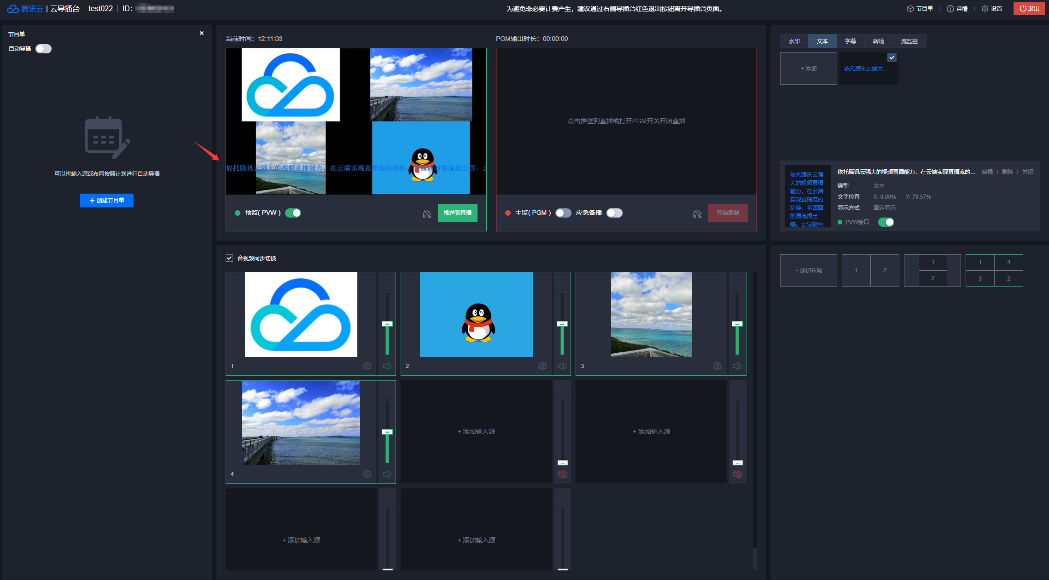Toggle PGM monitor audio headphone icon
Screen dimensions: 1049x580
pyautogui.click(x=697, y=214)
